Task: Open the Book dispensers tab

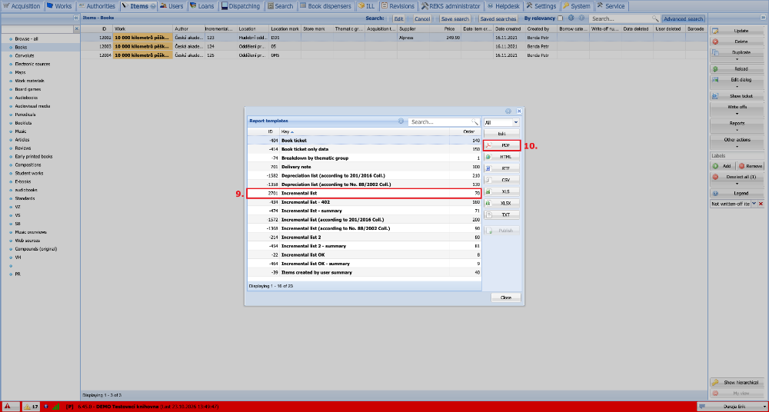Action: 325,6
